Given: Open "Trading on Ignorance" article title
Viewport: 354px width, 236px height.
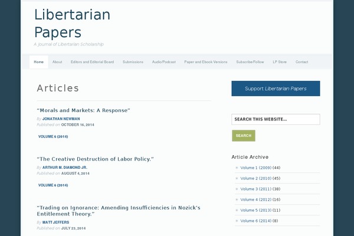Looking at the screenshot, I should click(x=119, y=211).
